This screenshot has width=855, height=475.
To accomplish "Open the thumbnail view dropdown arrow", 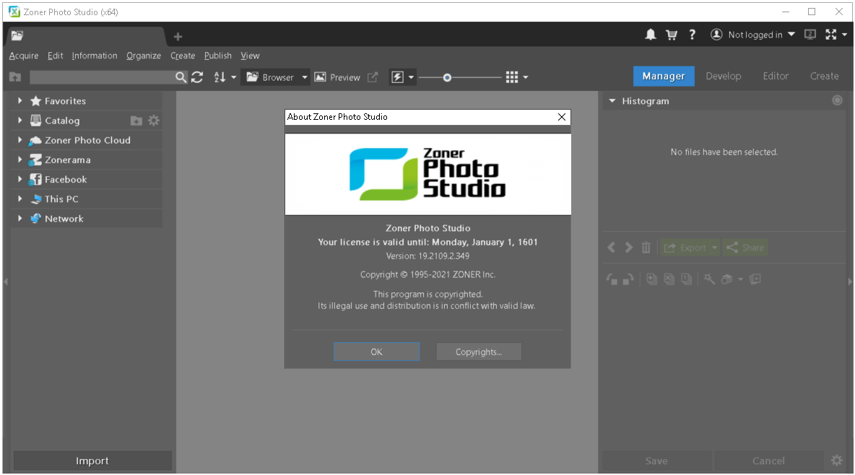I will tap(526, 77).
